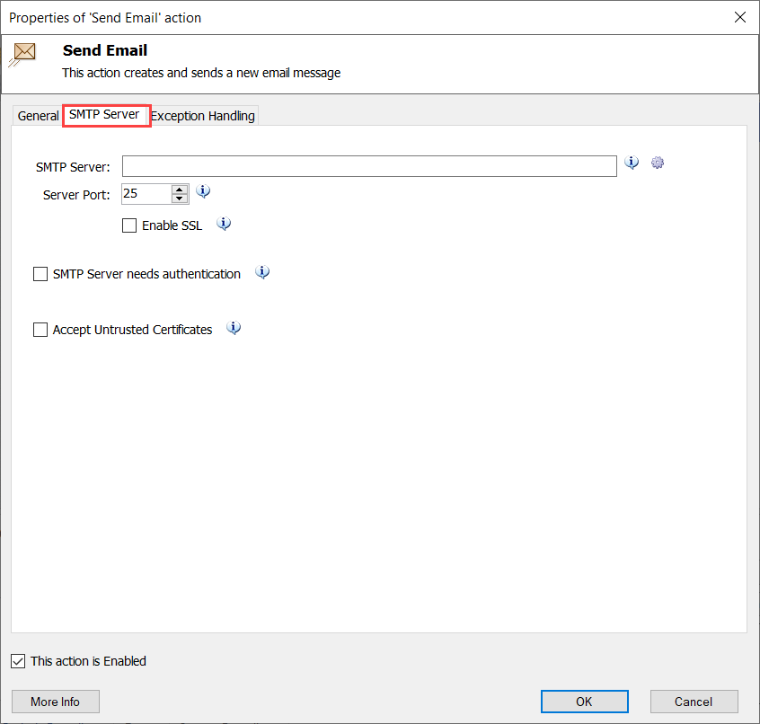Open the Exception Handling tab
The width and height of the screenshot is (760, 724).
click(203, 116)
